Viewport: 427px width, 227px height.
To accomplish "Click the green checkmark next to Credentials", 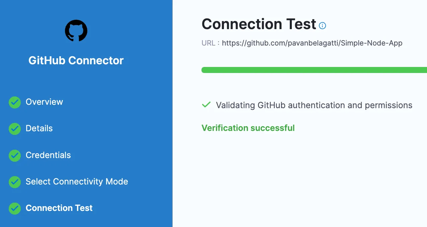I will [15, 155].
